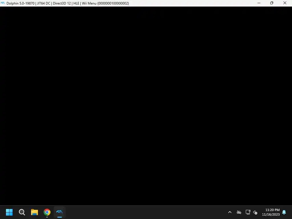Open the OneDrive cloud tray icon
Viewport: 292px width, 219px height.
pos(239,212)
